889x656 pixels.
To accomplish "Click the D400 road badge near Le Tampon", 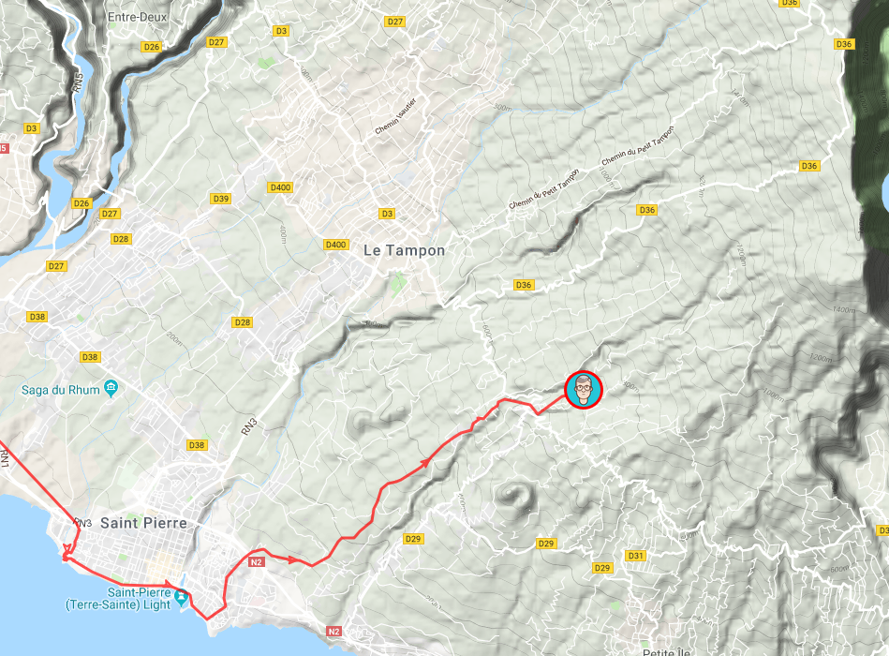I will coord(335,245).
